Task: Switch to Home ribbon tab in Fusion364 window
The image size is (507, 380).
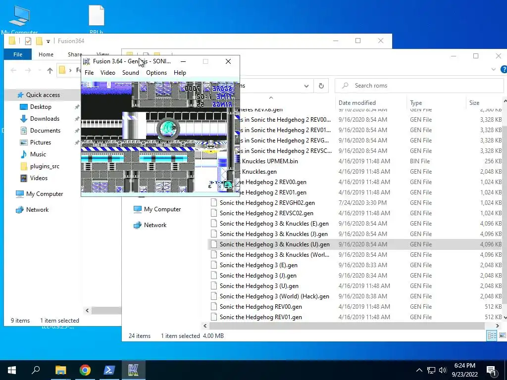Action: pyautogui.click(x=46, y=54)
